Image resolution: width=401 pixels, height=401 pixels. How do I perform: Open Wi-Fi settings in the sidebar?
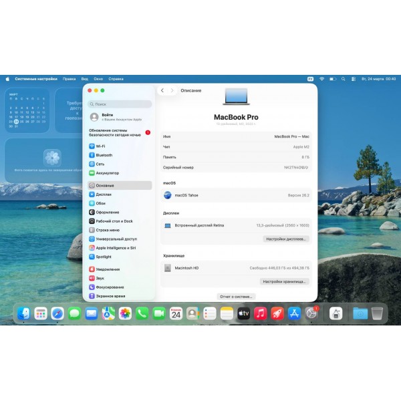[x=100, y=146]
